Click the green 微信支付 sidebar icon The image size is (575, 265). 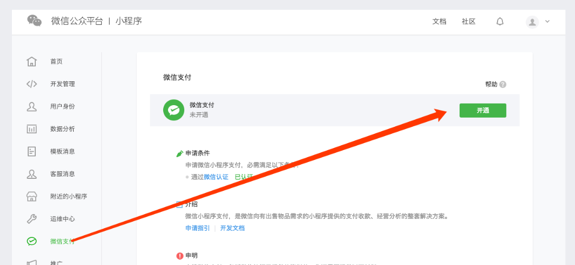[x=32, y=241]
